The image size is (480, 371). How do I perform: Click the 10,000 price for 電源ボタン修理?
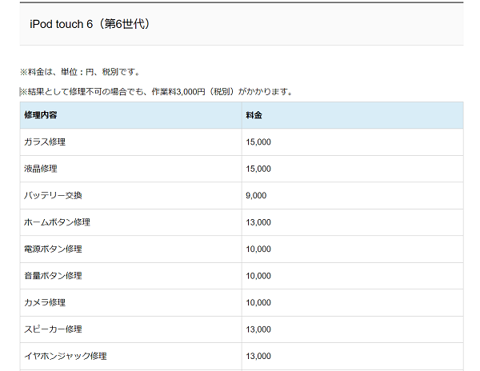(x=258, y=249)
